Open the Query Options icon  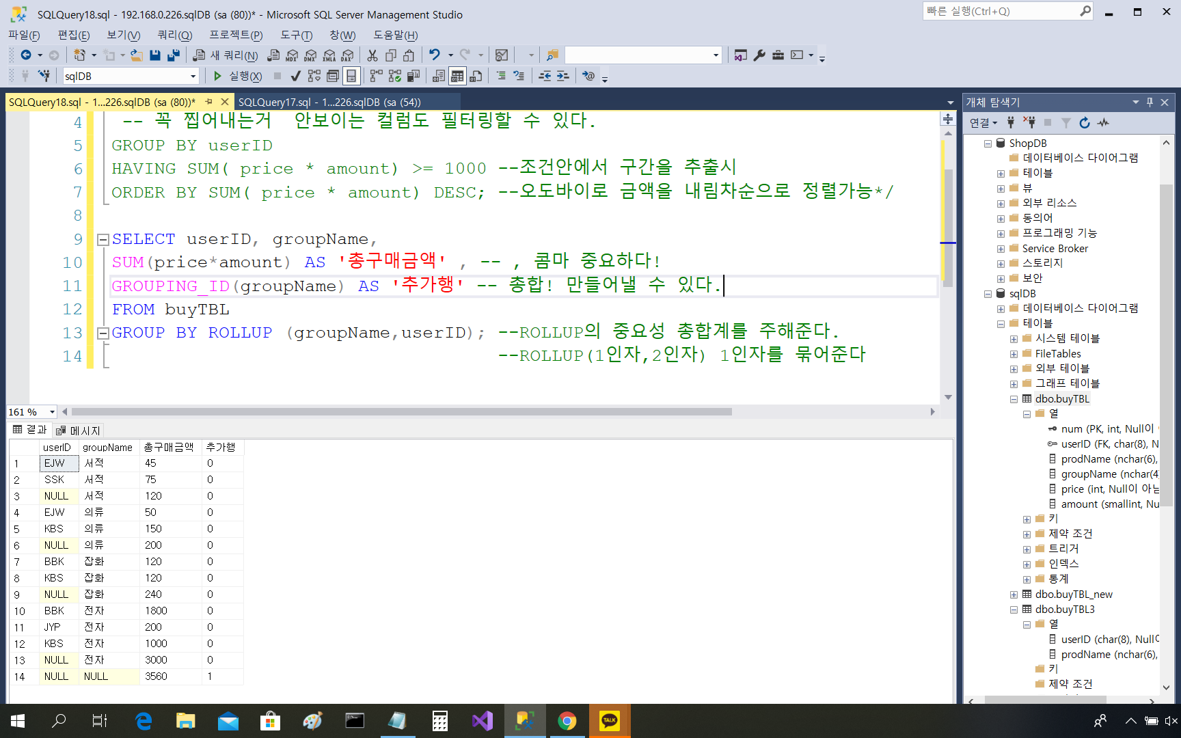coord(333,76)
